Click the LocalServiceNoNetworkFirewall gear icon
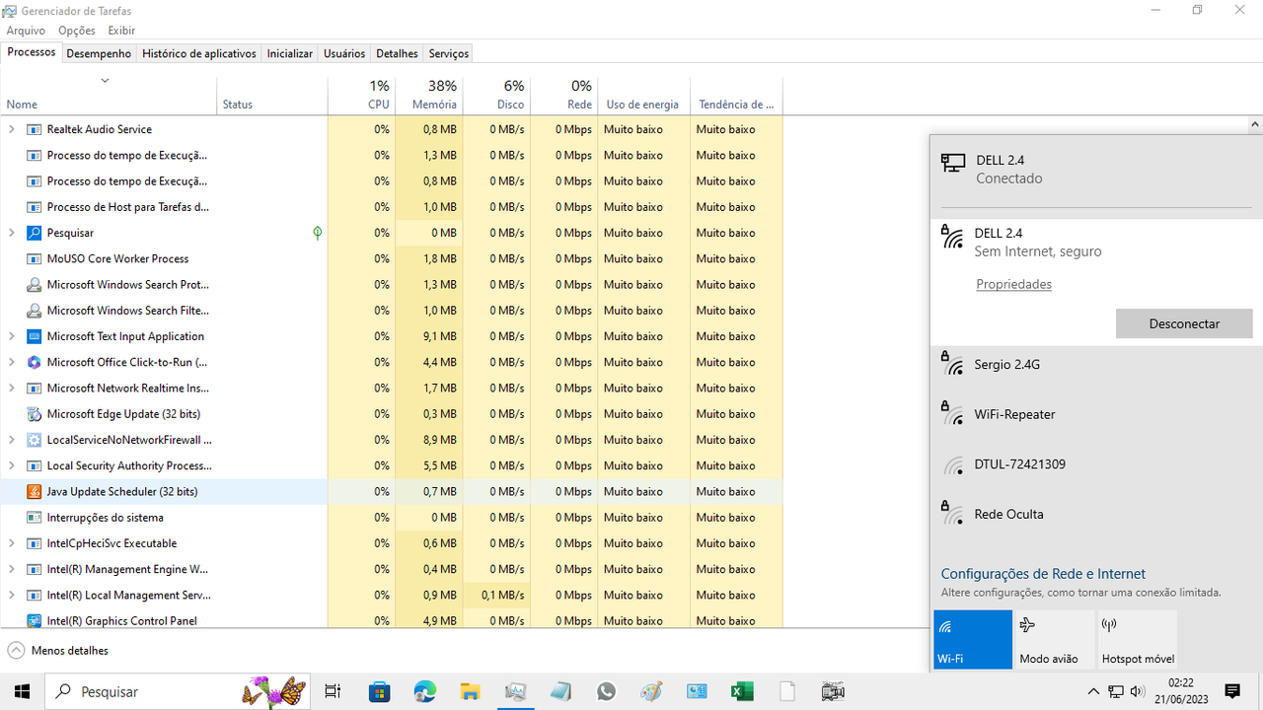This screenshot has width=1263, height=710. coord(35,440)
